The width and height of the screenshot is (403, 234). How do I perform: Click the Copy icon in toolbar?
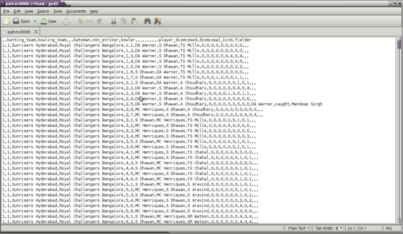[124, 21]
